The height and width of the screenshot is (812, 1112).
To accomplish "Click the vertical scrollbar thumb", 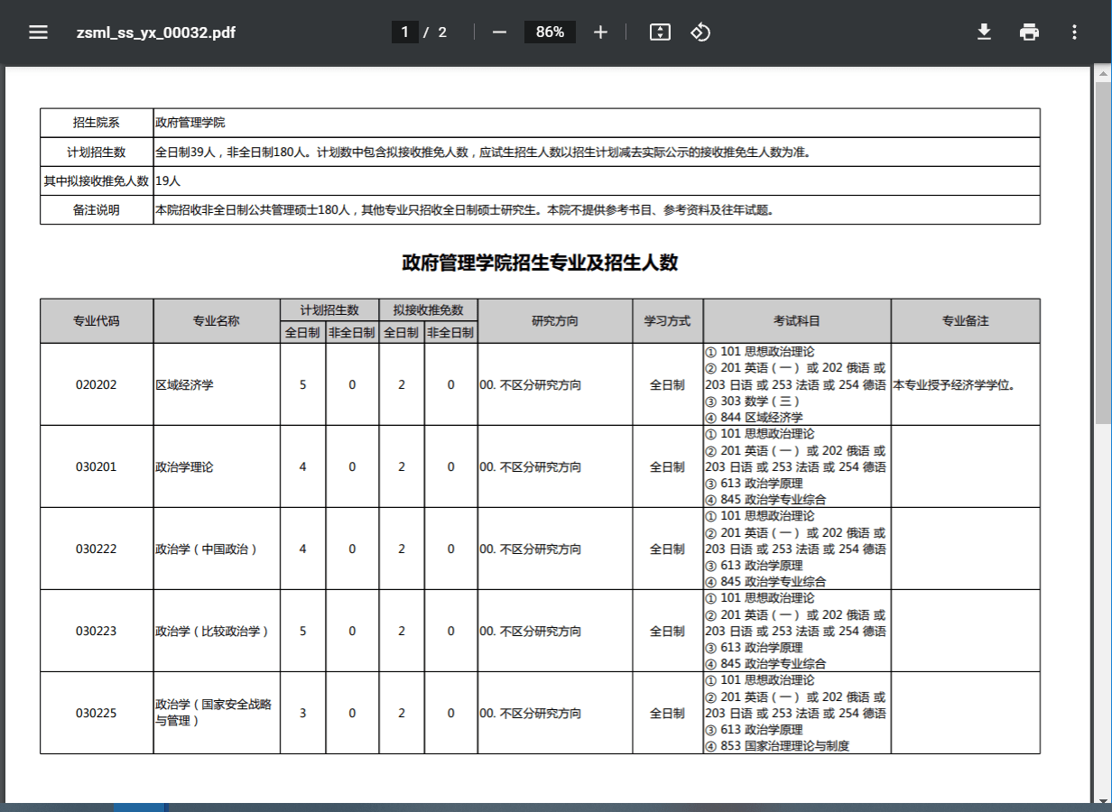I will (1103, 253).
